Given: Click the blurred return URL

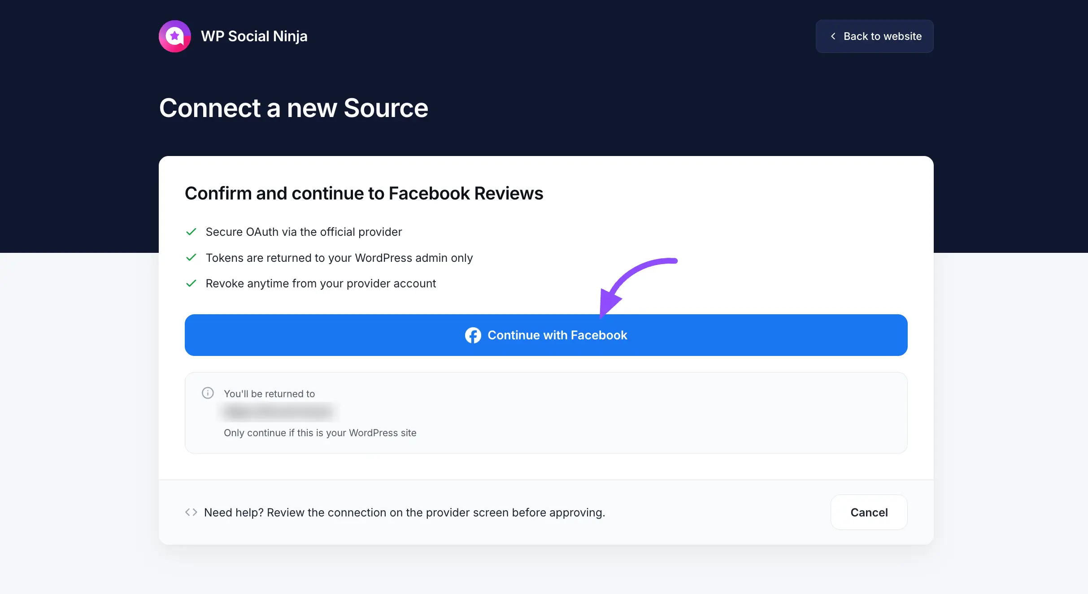Looking at the screenshot, I should (279, 412).
